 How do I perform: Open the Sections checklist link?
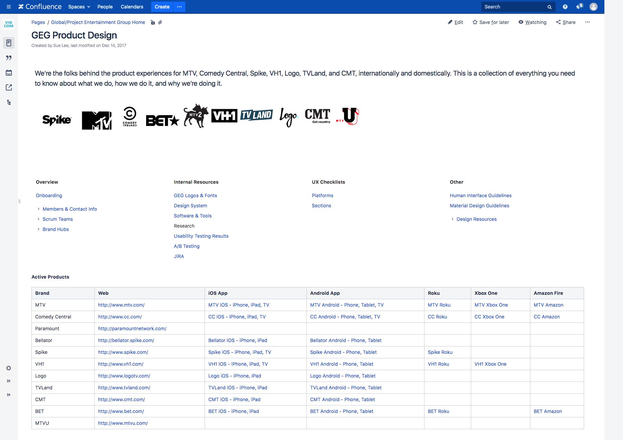322,206
